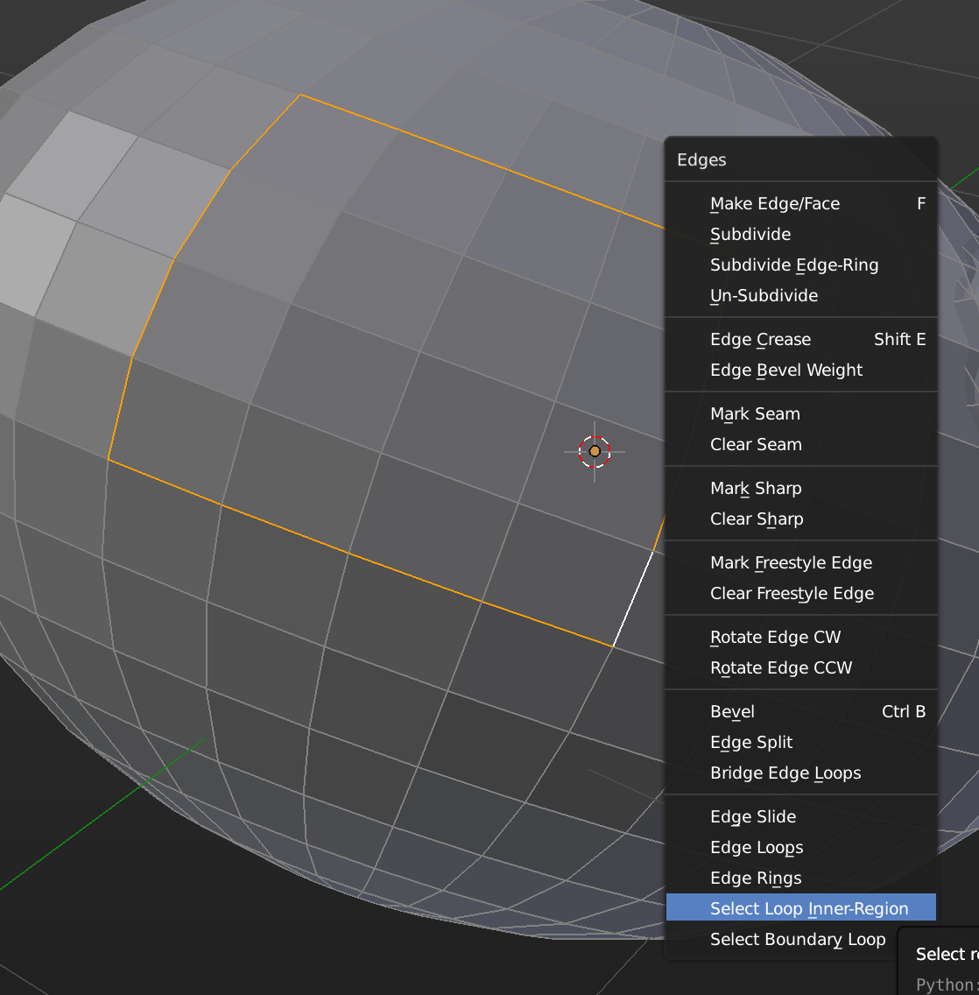Choose Edge Slide entry
The height and width of the screenshot is (995, 979).
(x=800, y=816)
